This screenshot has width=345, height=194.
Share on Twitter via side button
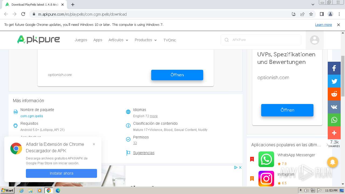(334, 81)
